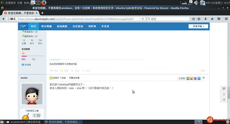Select the 希望优麒麟 Firefox taskbar entry
230x124 pixels.
point(63,122)
